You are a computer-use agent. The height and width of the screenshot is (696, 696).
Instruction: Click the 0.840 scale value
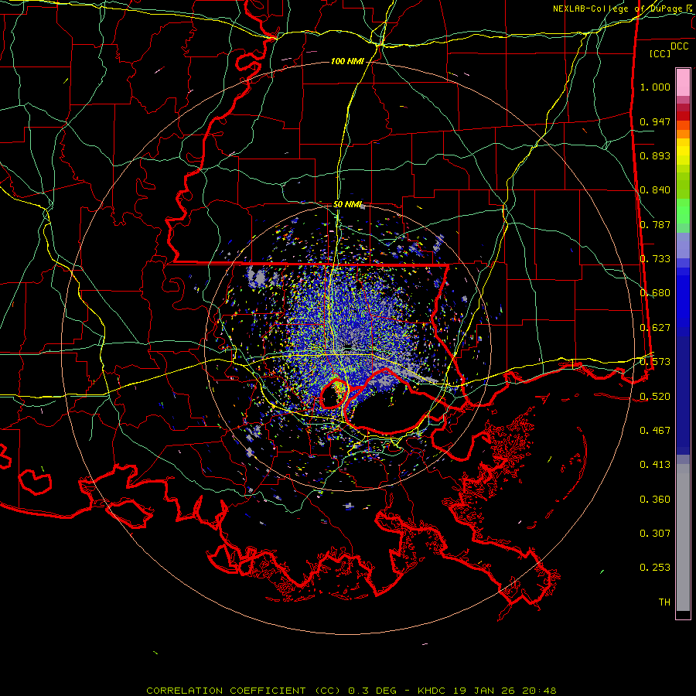point(655,190)
